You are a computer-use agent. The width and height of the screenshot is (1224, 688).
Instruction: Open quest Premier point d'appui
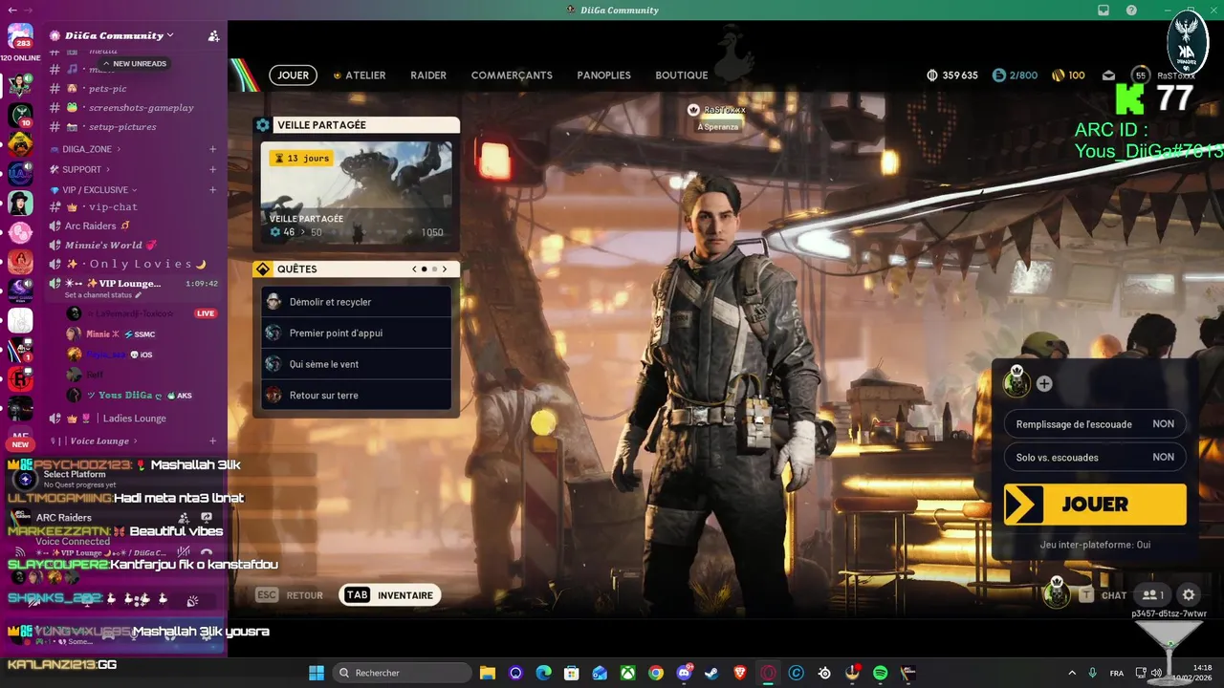coord(356,333)
